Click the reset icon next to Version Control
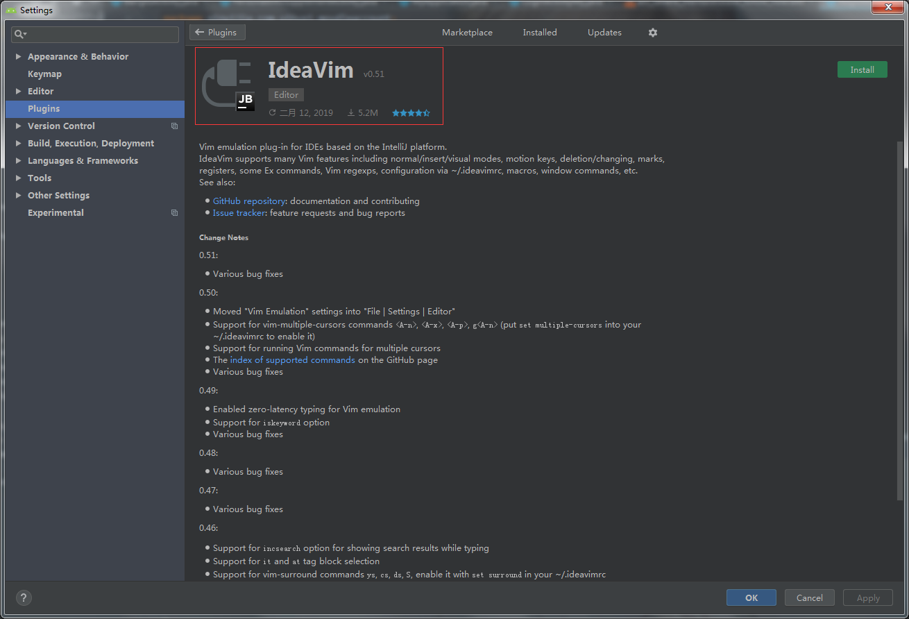Screen dimensions: 909x619 [174, 126]
